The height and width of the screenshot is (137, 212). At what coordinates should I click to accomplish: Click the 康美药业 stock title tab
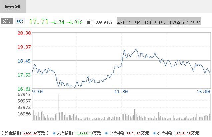pyautogui.click(x=13, y=6)
